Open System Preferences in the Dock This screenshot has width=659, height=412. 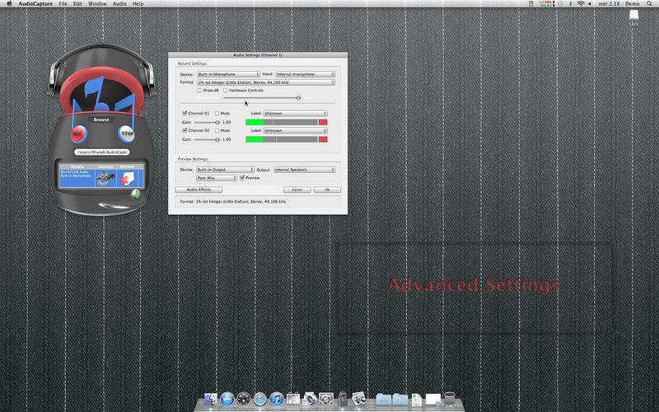click(326, 399)
